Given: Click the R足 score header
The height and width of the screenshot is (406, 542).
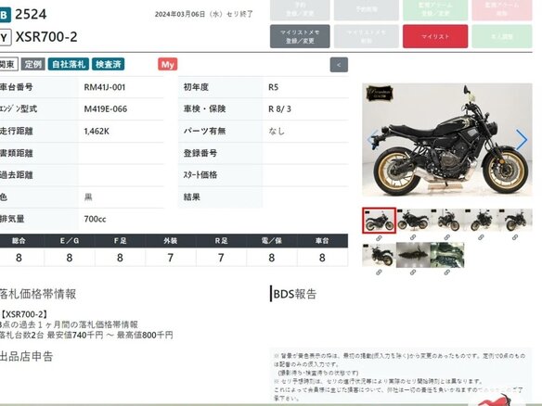Looking at the screenshot, I should coord(221,241).
